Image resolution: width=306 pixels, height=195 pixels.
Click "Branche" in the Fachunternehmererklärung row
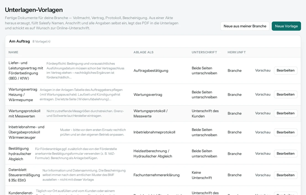point(234,175)
